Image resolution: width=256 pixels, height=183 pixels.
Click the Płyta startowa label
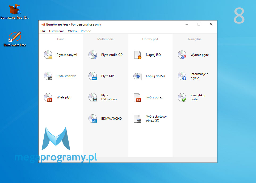pos(66,76)
